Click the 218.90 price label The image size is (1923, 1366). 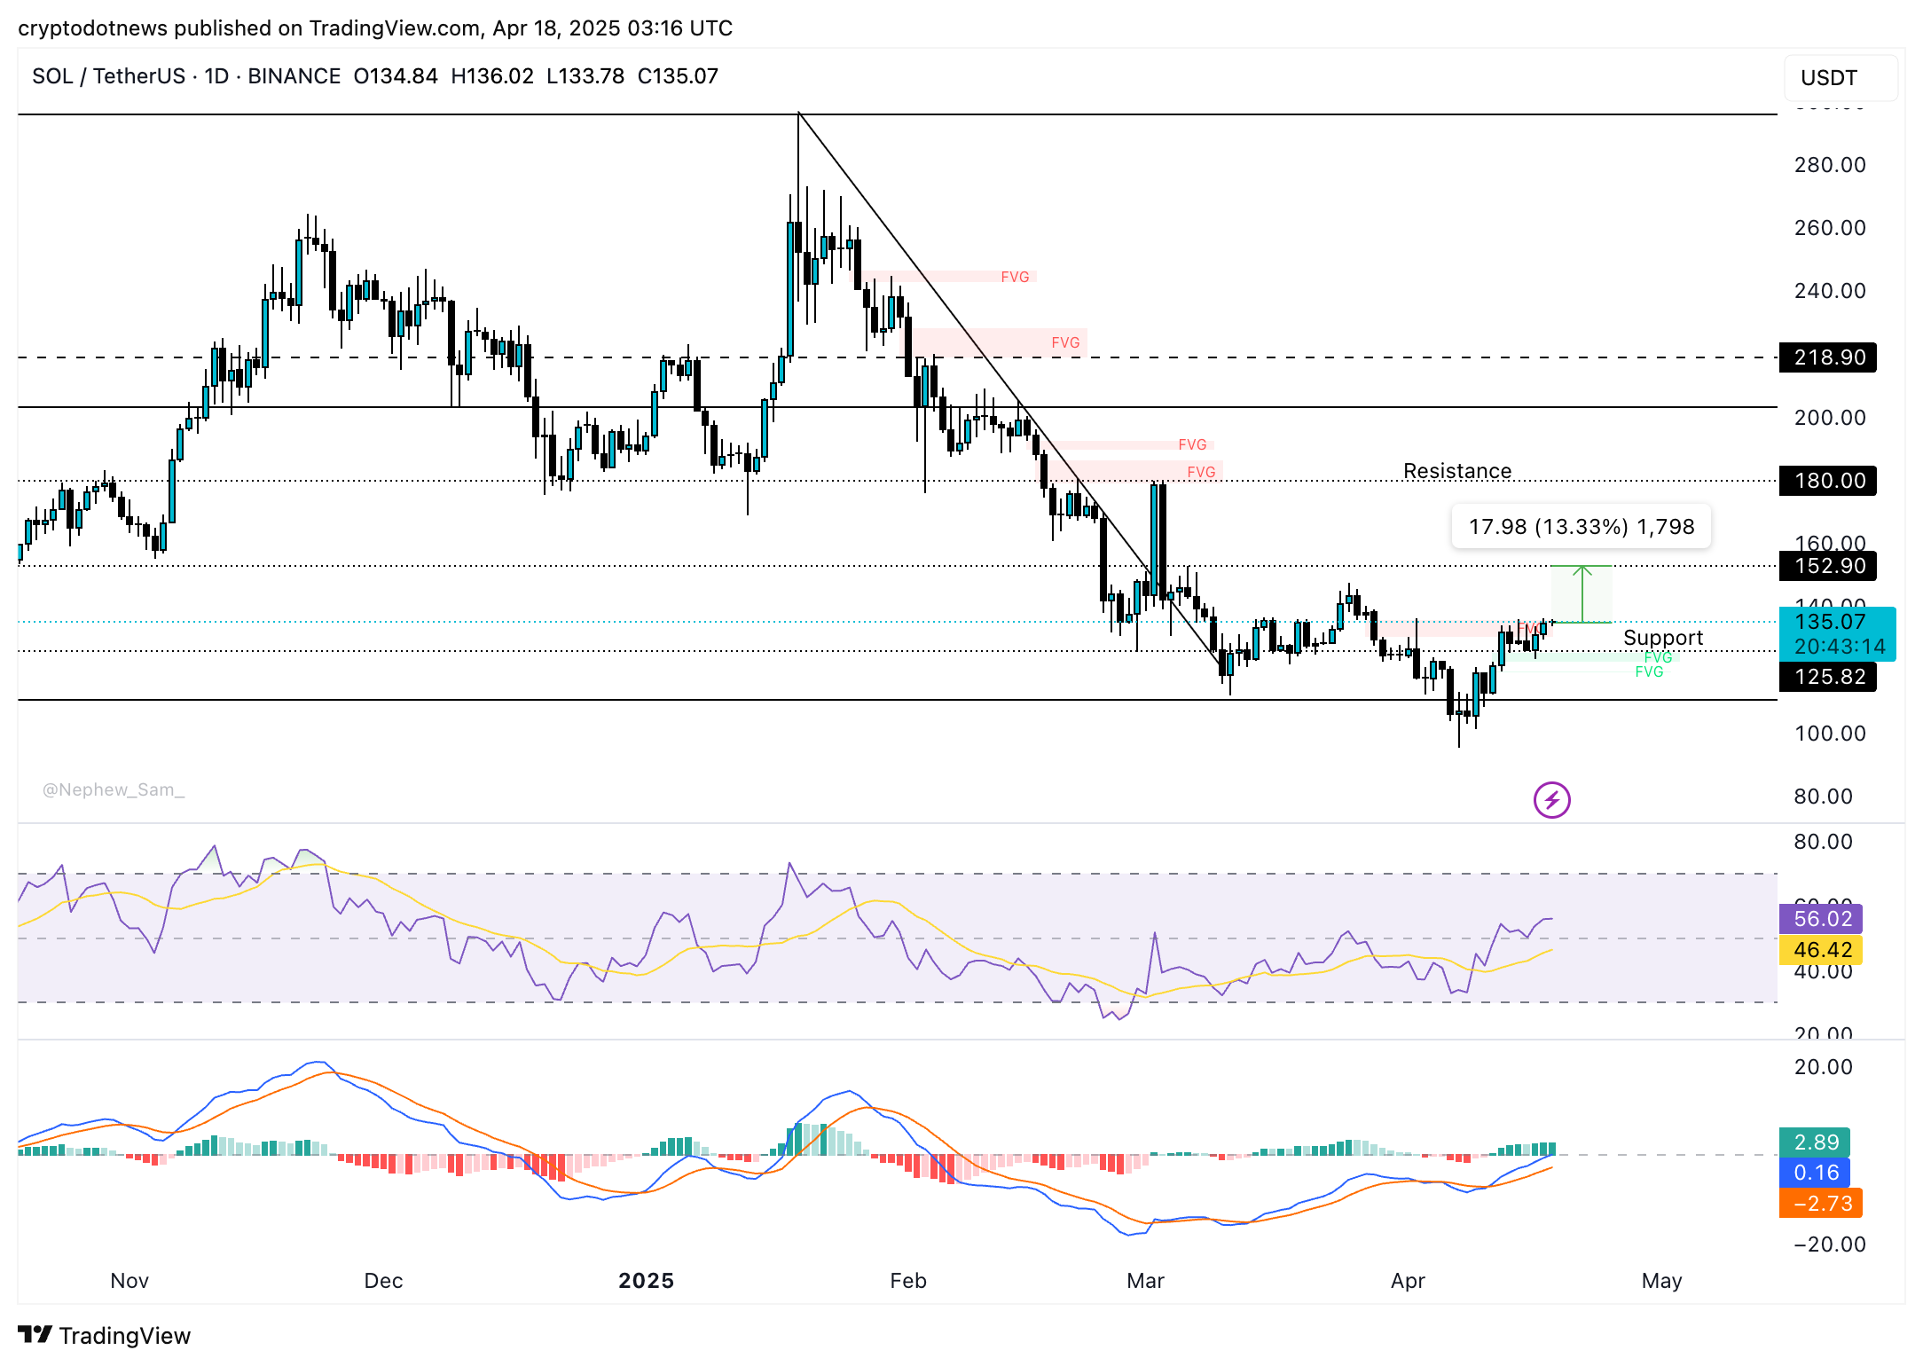(x=1827, y=357)
